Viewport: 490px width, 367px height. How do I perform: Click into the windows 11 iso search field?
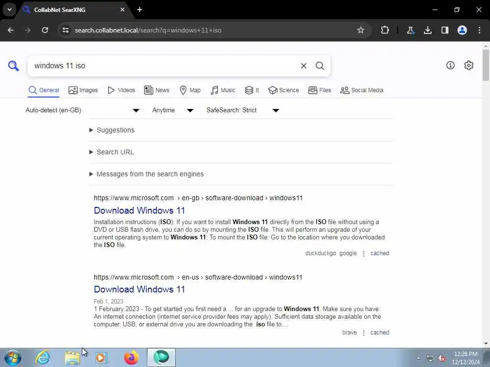pos(163,66)
